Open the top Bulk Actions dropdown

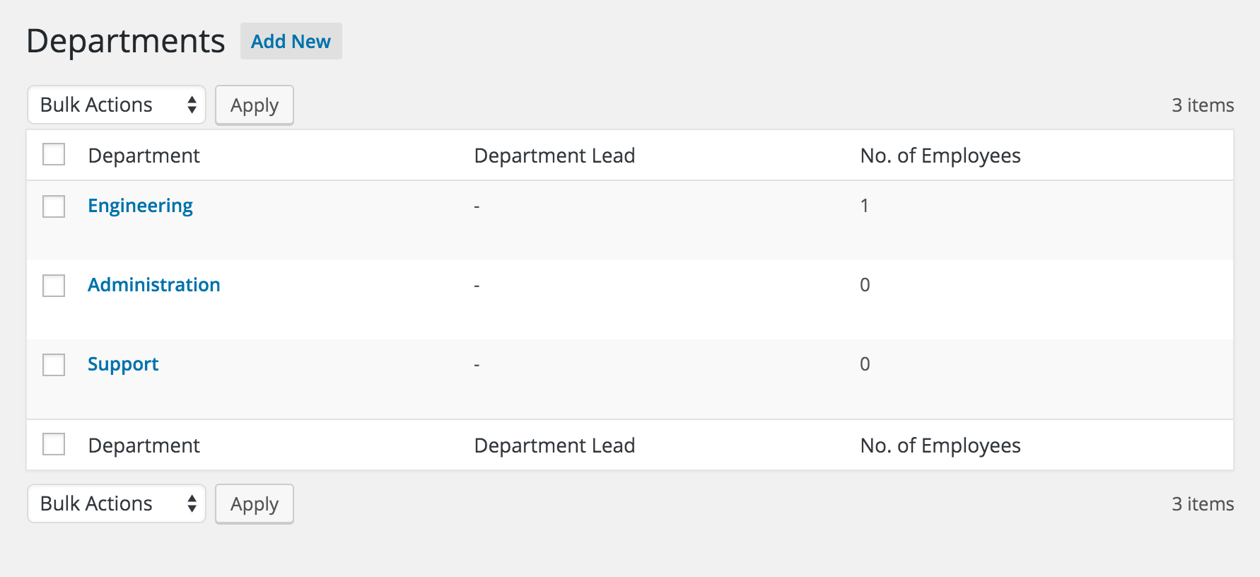[x=117, y=105]
